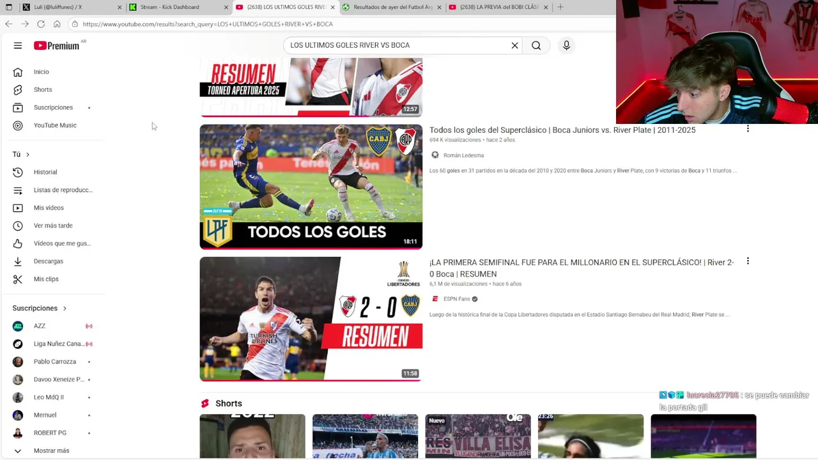
Task: Clear the search query with the X
Action: pyautogui.click(x=514, y=45)
